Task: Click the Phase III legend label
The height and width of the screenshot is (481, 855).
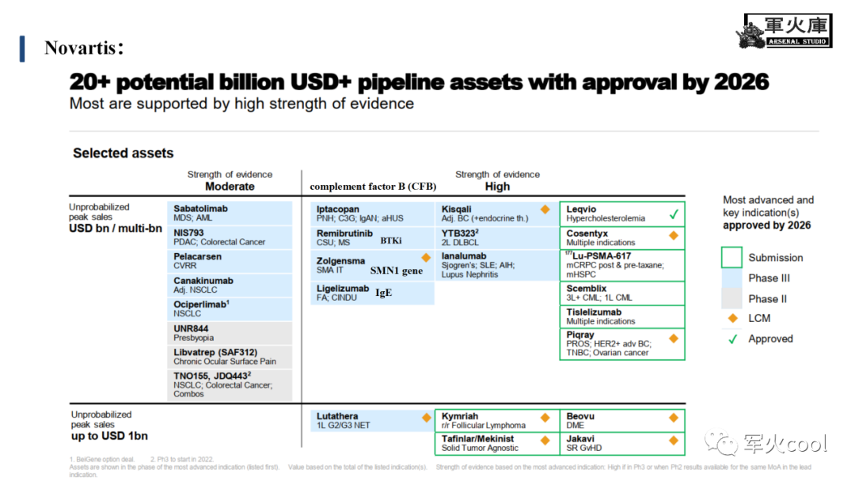Action: [x=769, y=278]
